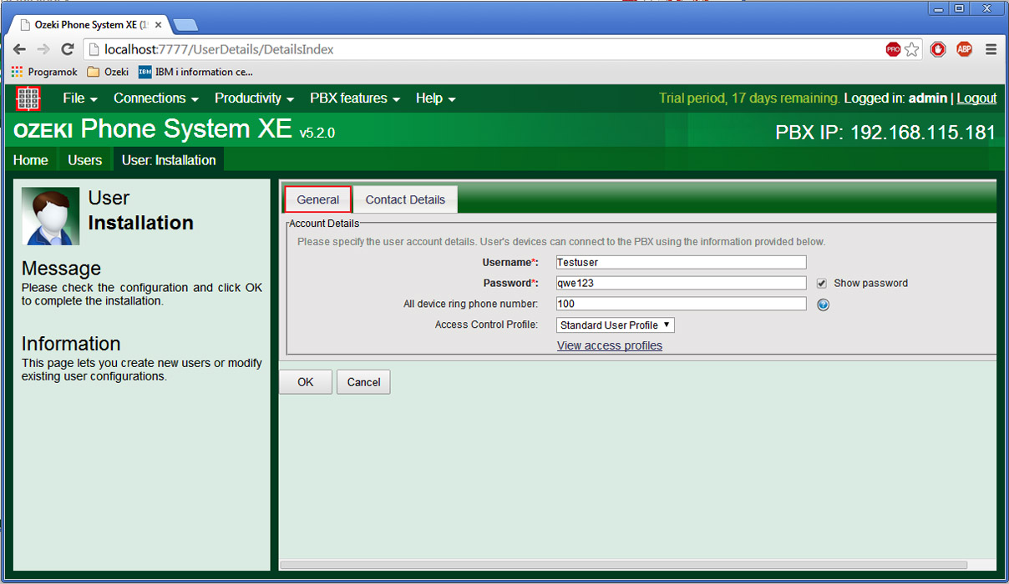
Task: Reload the page with the refresh icon
Action: [68, 49]
